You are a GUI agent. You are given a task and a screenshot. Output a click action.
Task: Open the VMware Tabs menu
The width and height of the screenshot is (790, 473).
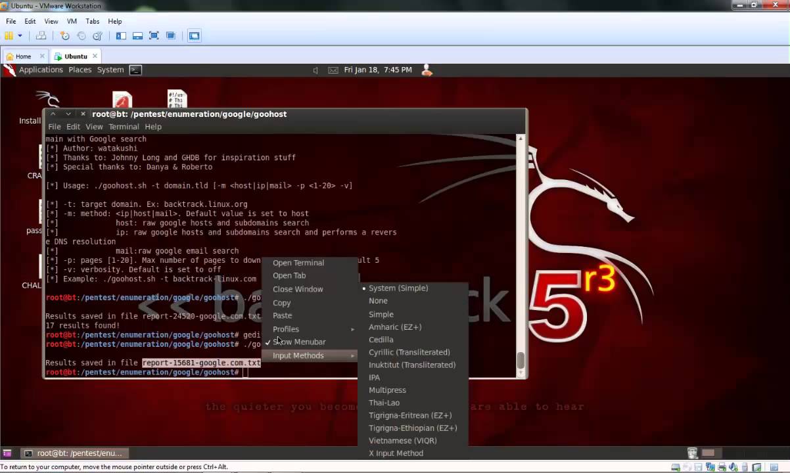pos(93,21)
